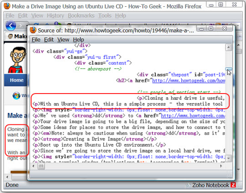The height and width of the screenshot is (193, 246).
Task: Click the vertical scrollbar thumb in the Source window
Action: 229,69
